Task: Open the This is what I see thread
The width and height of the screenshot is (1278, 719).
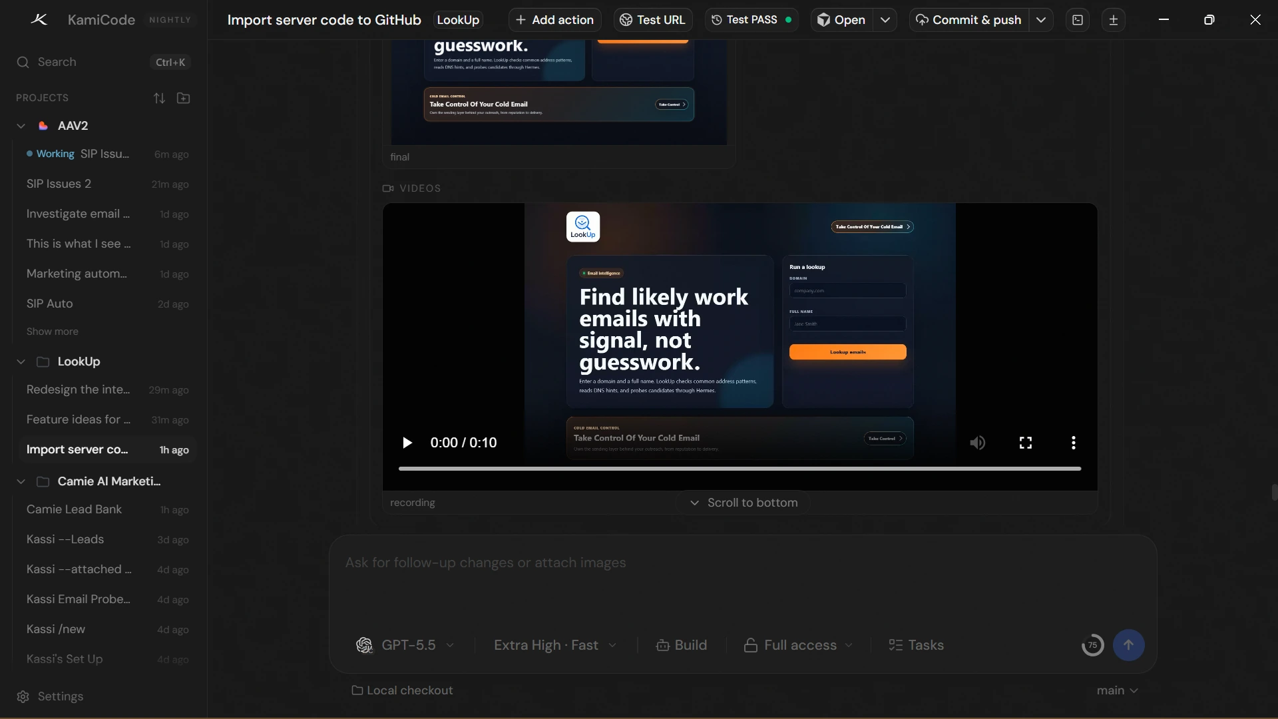Action: point(106,244)
